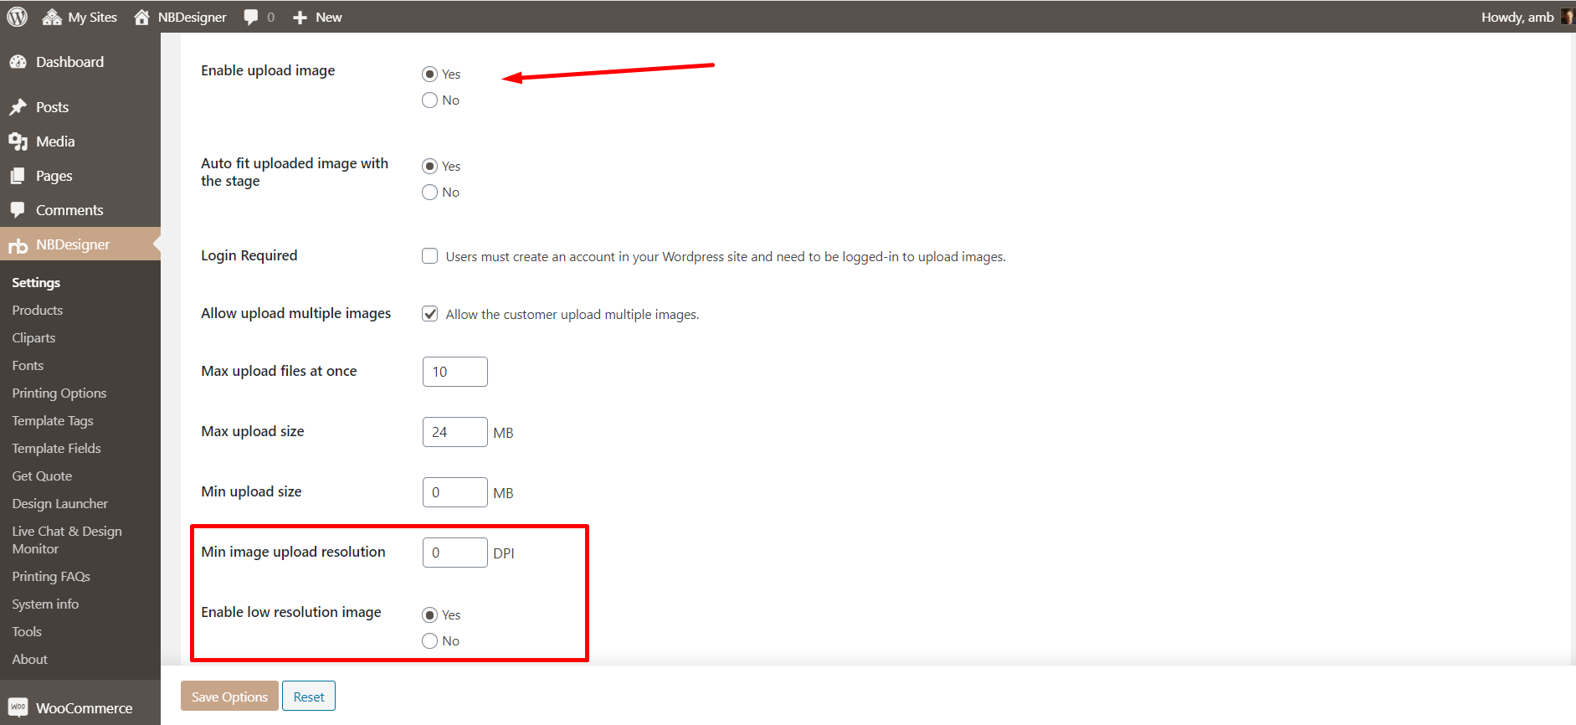This screenshot has width=1576, height=725.
Task: Select Yes for Enable upload image
Action: click(429, 74)
